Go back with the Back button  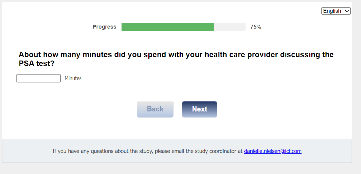[x=155, y=109]
